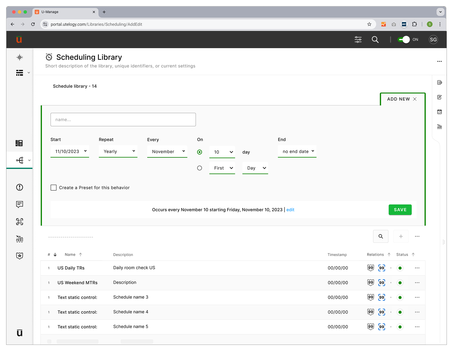Viewport: 453px width, 351px height.
Task: Click the target/locate icon in left sidebar
Action: tap(20, 57)
